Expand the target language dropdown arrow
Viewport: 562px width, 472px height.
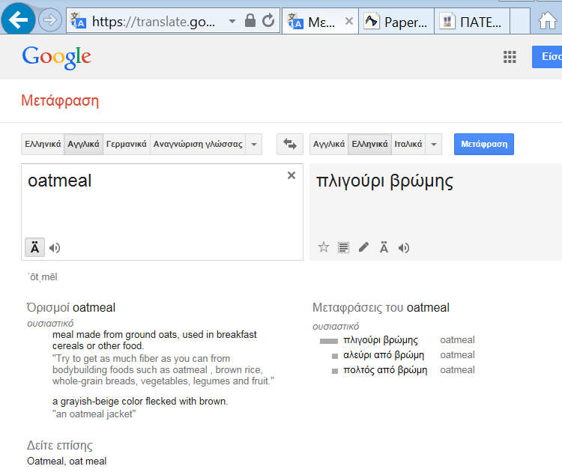point(434,144)
